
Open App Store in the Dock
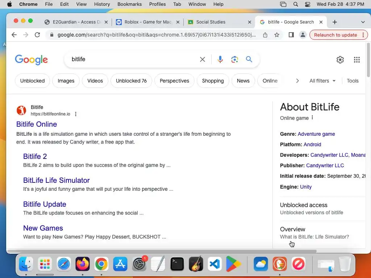tap(120, 264)
